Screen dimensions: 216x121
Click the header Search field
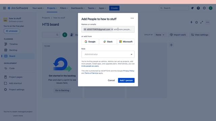click(x=174, y=8)
